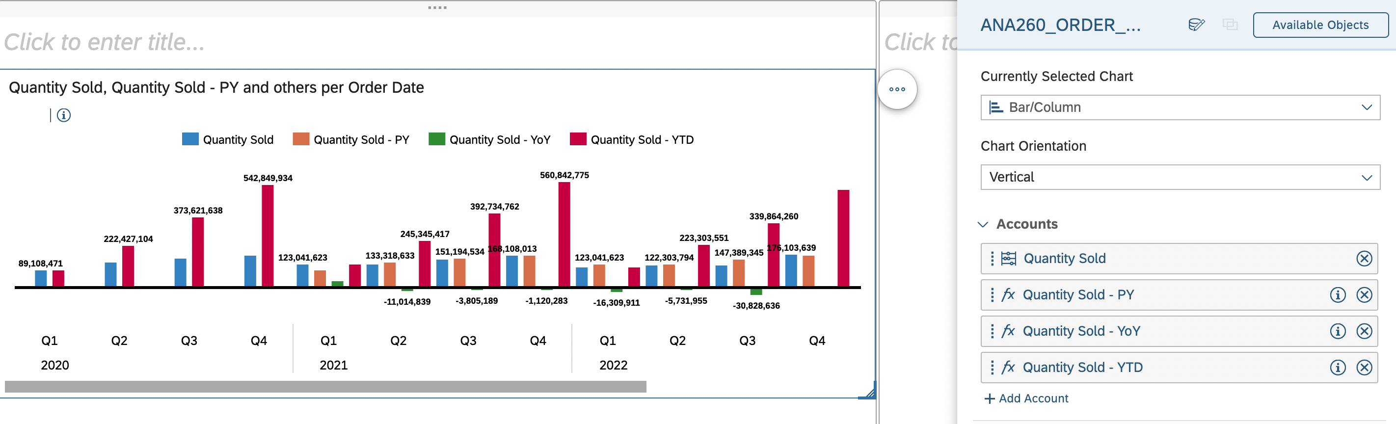Open the chart's three-dot more actions menu
Image resolution: width=1396 pixels, height=424 pixels.
coord(897,89)
